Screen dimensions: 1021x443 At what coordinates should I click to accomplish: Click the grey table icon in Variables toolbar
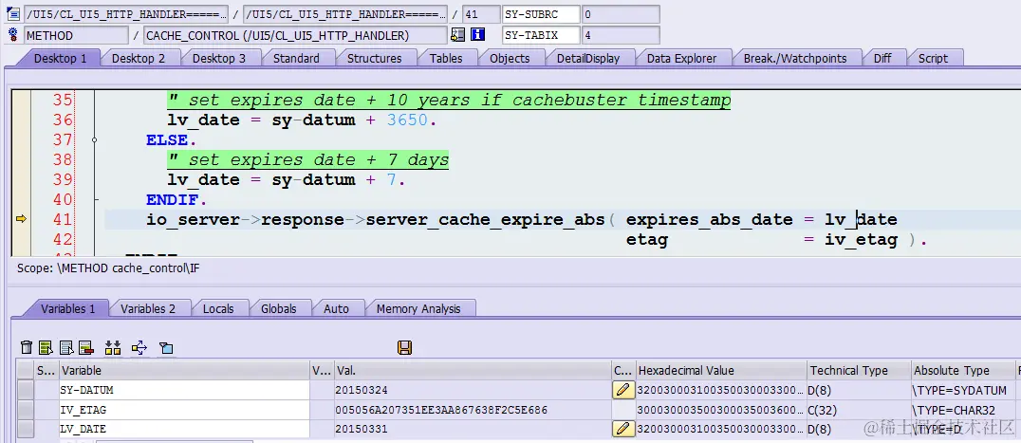click(x=65, y=348)
